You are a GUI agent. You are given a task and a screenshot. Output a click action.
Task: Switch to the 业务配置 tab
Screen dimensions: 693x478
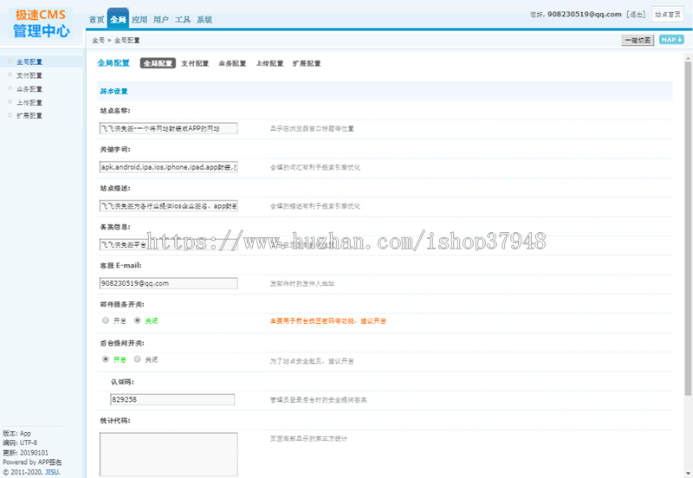(232, 63)
